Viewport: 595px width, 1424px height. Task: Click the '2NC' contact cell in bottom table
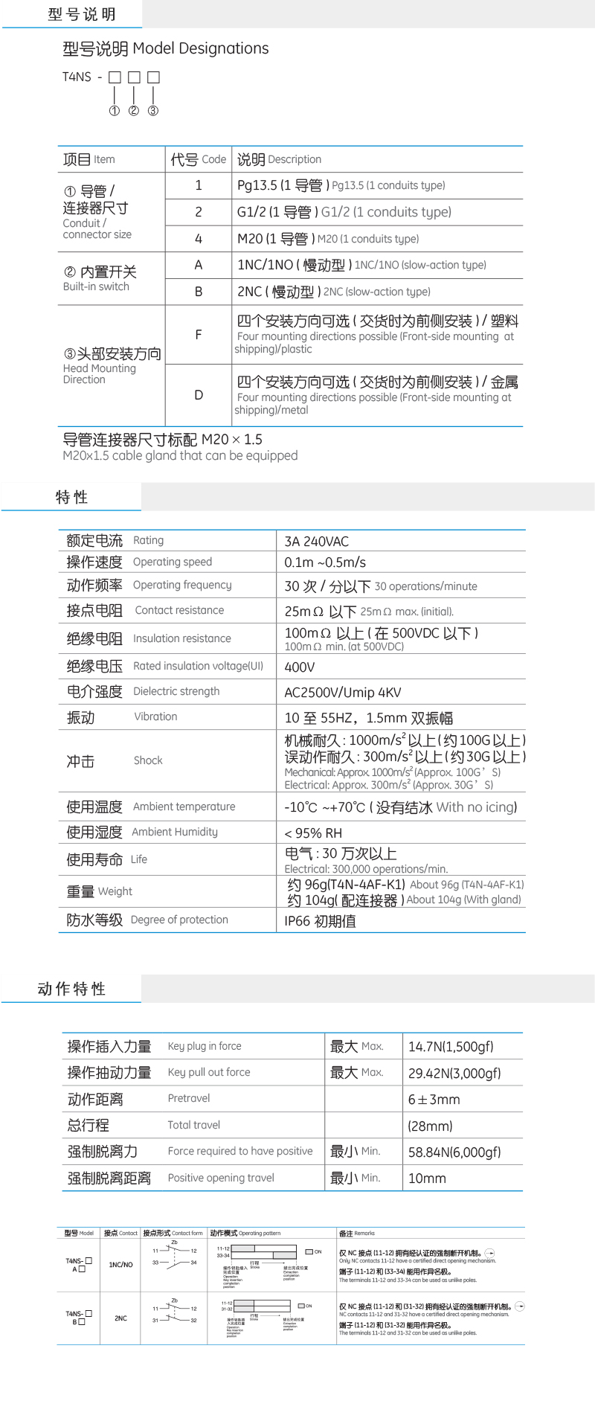pos(120,1318)
